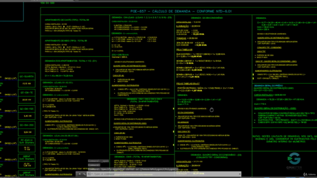Open command line customize wrench icon
This screenshot has height=178, width=317.
coord(84,174)
